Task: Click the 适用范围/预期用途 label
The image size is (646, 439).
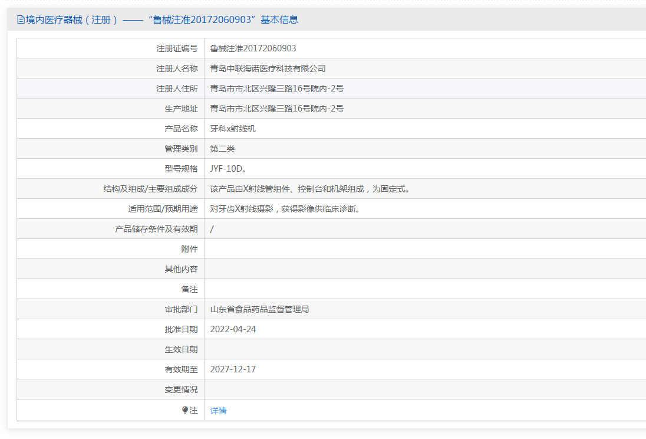Action: [163, 209]
